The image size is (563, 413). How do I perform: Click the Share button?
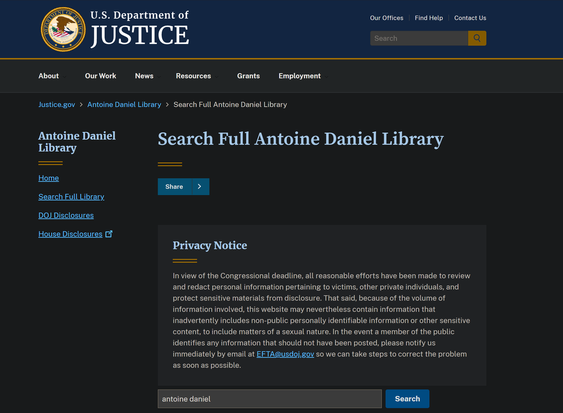tap(174, 187)
